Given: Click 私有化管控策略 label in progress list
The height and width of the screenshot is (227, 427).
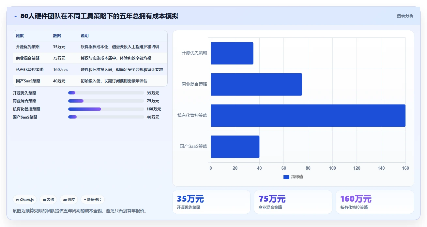Looking at the screenshot, I should click(26, 109).
